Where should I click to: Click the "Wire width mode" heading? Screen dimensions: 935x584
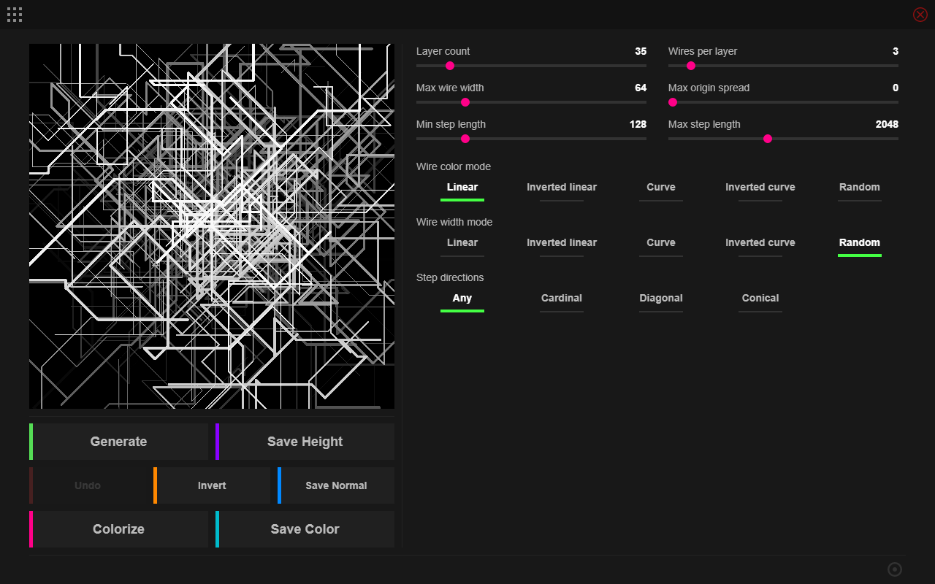pyautogui.click(x=454, y=222)
